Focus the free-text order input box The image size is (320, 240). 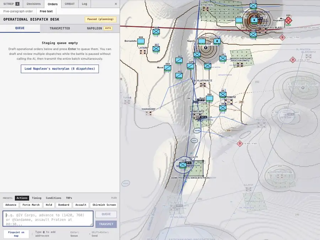point(48,219)
